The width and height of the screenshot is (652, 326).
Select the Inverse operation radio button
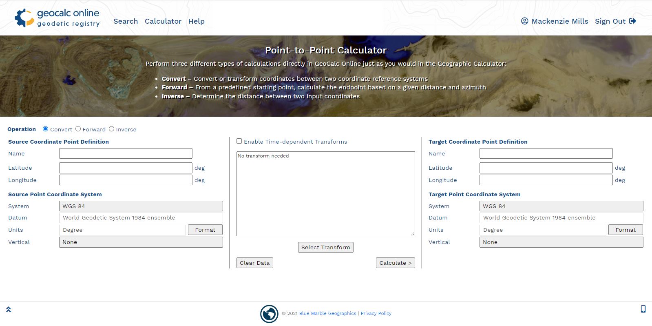[111, 129]
